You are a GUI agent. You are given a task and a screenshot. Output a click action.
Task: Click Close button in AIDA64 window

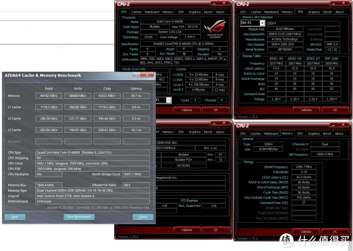[x=143, y=217]
